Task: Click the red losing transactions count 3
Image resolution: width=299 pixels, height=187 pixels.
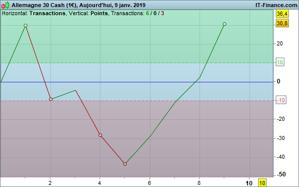Action: click(163, 13)
